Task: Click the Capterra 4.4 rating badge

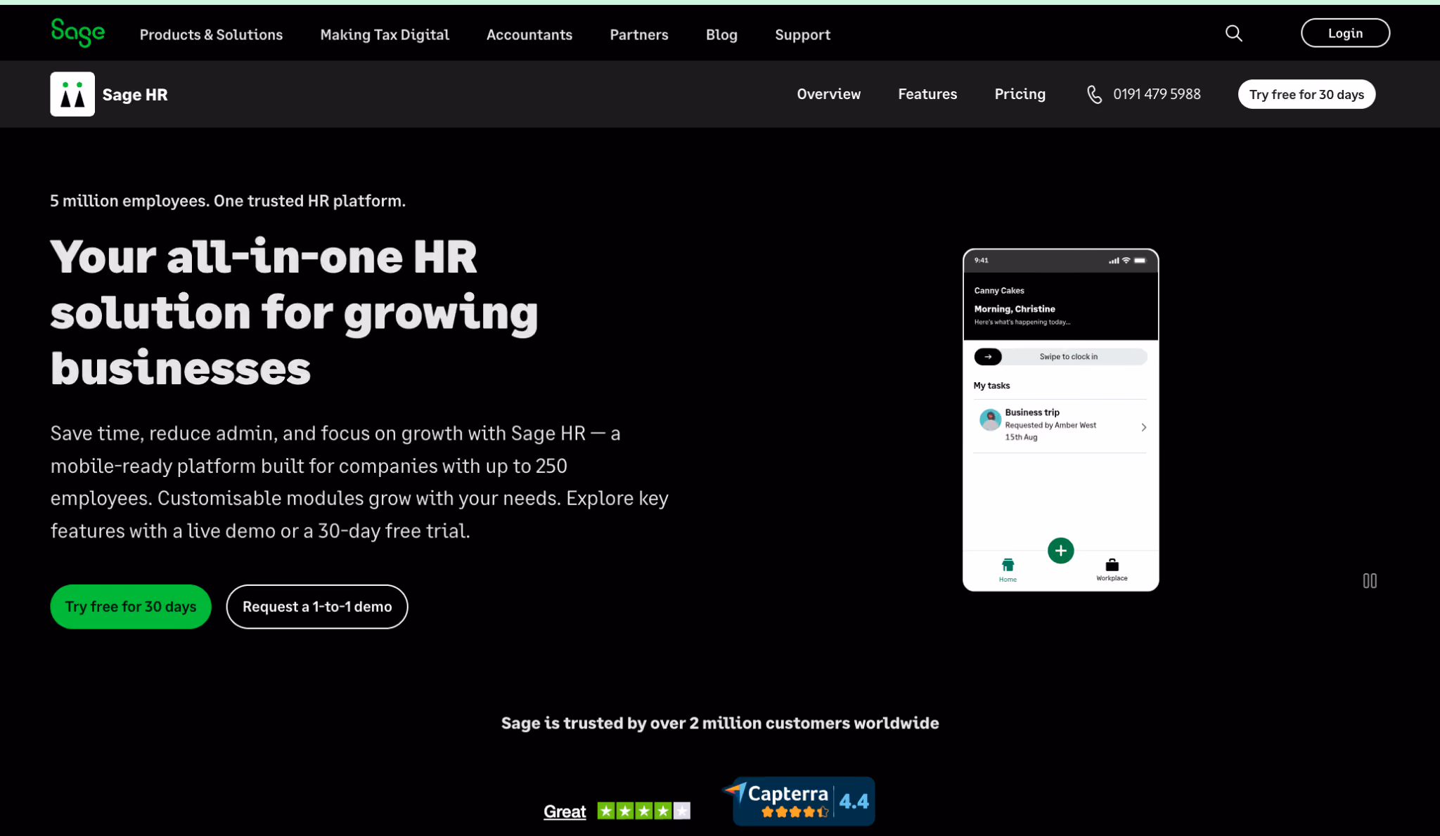Action: (x=799, y=801)
